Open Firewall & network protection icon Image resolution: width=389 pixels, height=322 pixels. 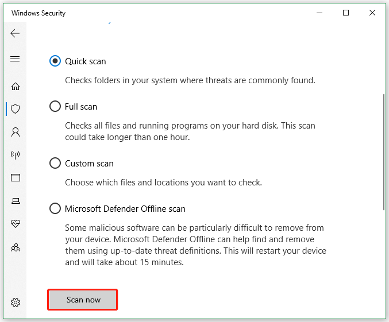[x=15, y=155]
